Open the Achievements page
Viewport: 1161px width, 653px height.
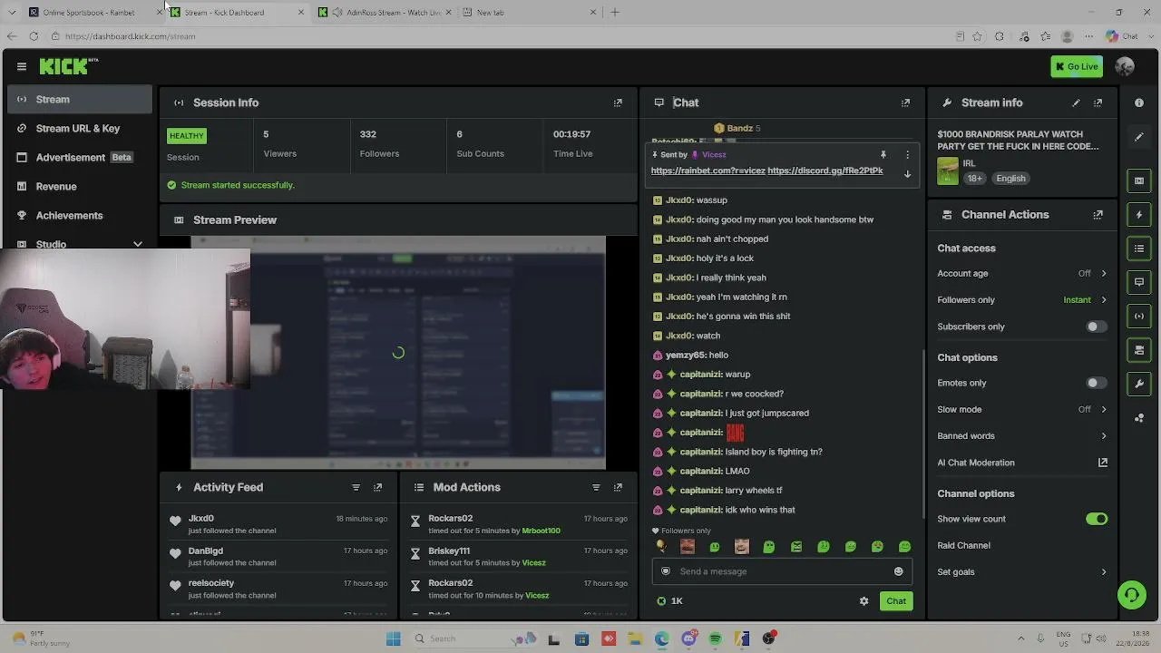click(x=80, y=216)
